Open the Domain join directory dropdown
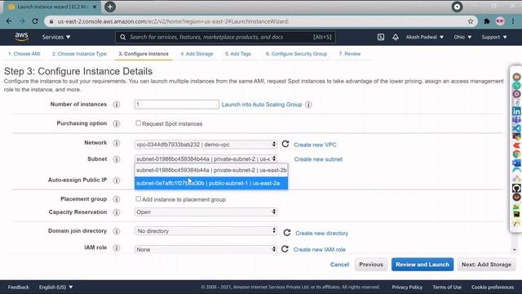This screenshot has height=294, width=522. coord(206,230)
